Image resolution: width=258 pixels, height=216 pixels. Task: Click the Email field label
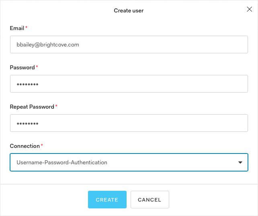(x=16, y=28)
